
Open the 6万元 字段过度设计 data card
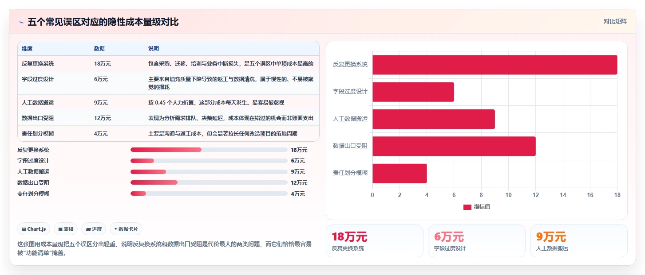tap(477, 241)
